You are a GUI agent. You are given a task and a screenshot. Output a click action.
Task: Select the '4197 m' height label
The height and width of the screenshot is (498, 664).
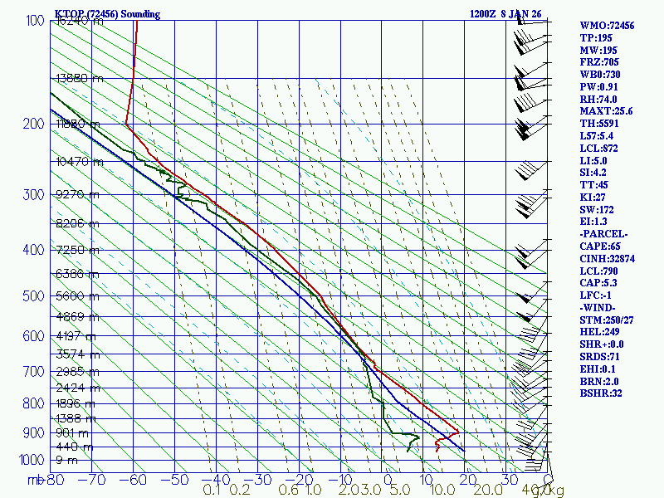pyautogui.click(x=76, y=336)
